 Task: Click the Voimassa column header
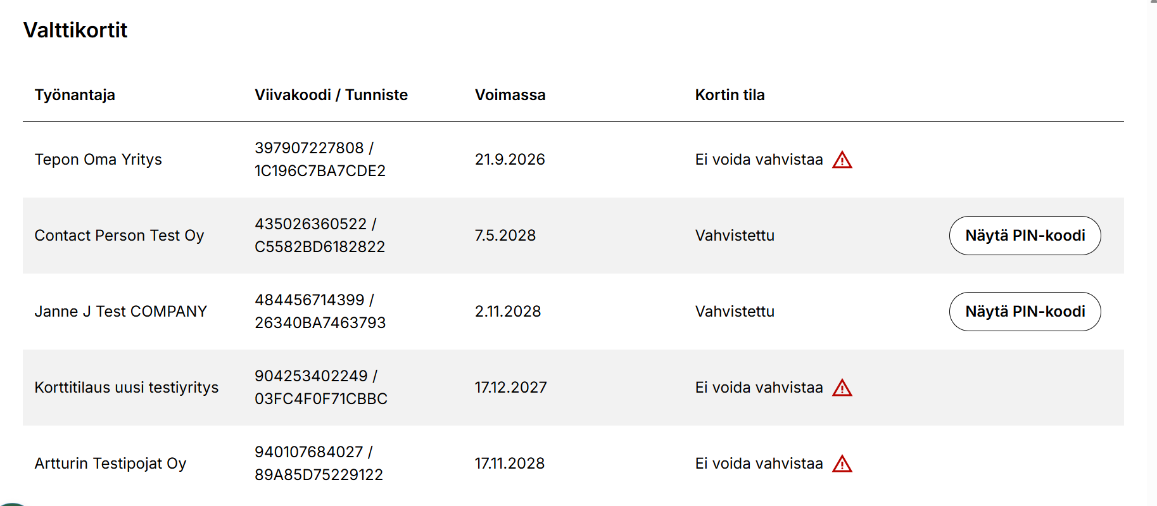tap(510, 95)
